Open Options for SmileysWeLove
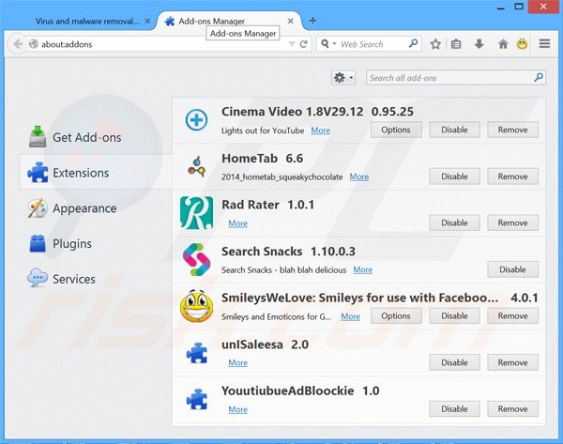 coord(396,315)
